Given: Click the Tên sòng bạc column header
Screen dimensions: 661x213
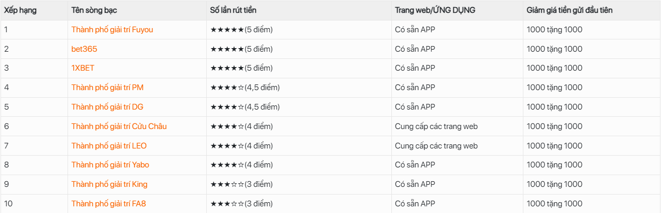Looking at the screenshot, I should click(95, 10).
